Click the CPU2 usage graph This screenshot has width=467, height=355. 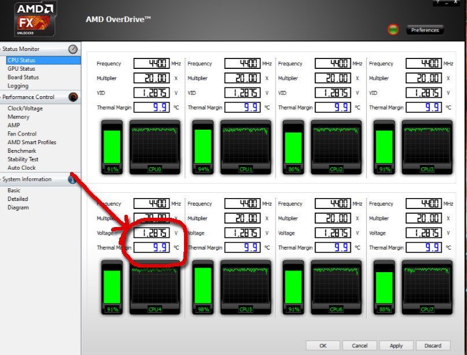tap(336, 147)
